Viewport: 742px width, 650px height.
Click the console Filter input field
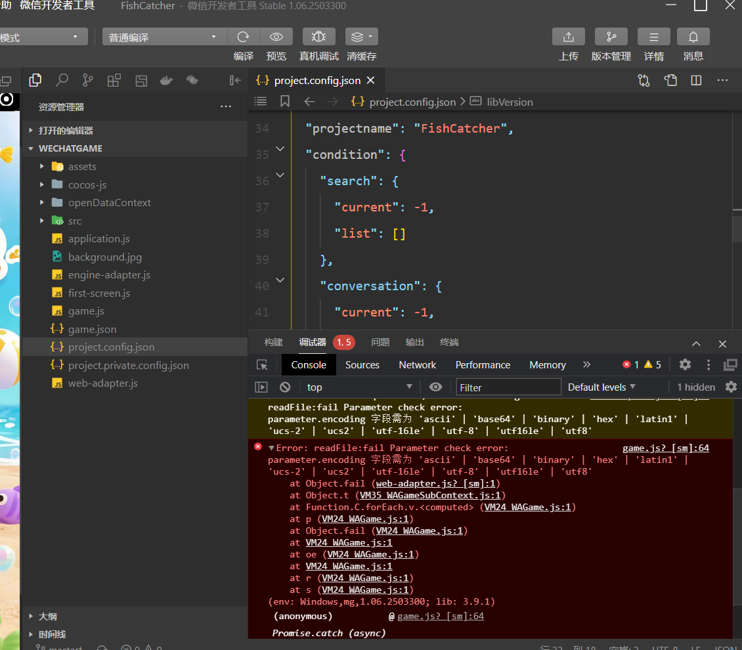coord(508,387)
